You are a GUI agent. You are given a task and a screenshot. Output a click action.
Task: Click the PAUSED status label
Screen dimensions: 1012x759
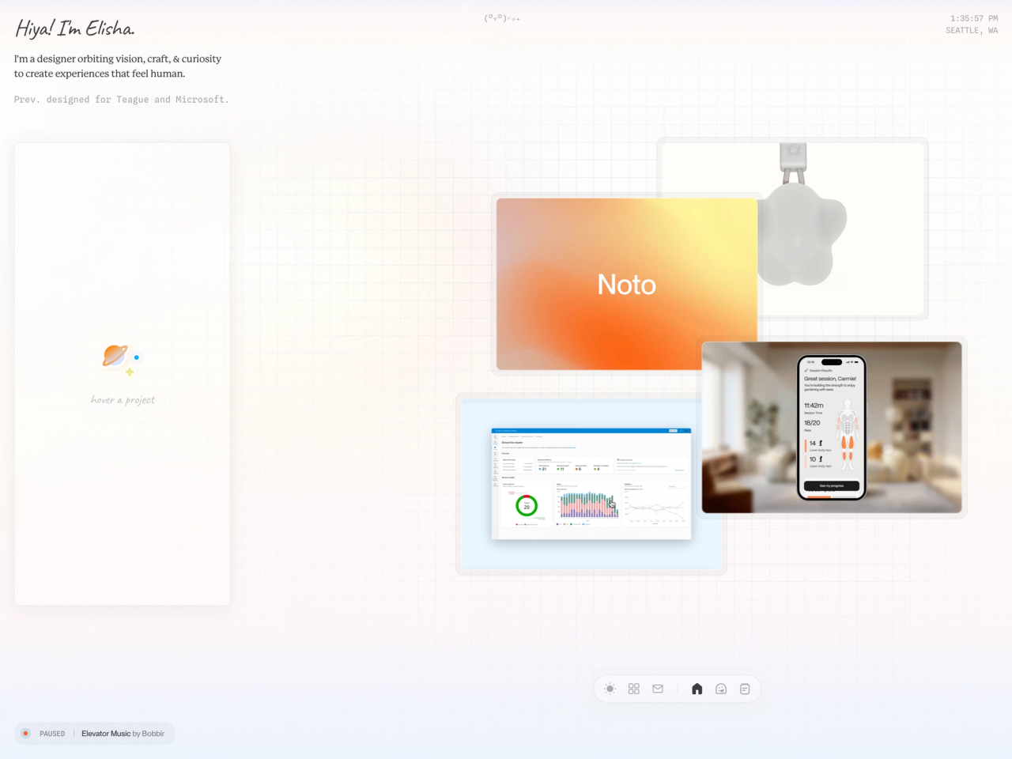(52, 734)
